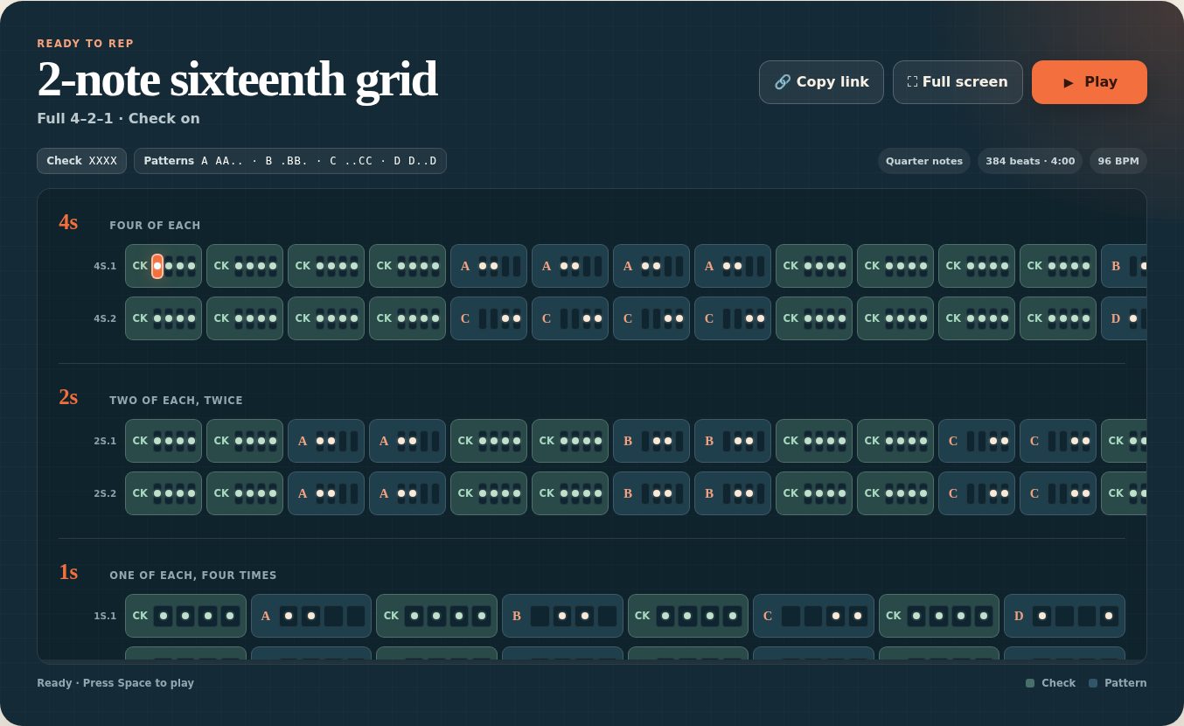Select the CK cell between A and B in 1S.1
The image size is (1184, 726).
pyautogui.click(x=436, y=616)
